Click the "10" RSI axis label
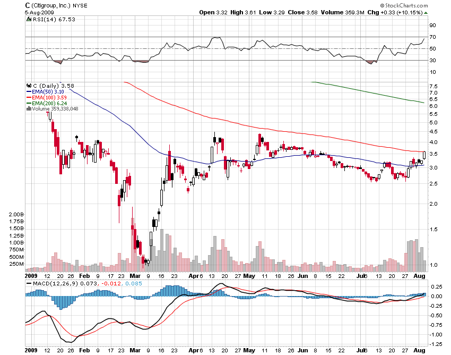Screen dimensions: 451x355 tap(432, 72)
